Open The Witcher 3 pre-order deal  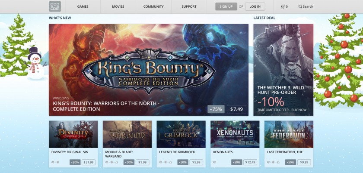(283, 70)
